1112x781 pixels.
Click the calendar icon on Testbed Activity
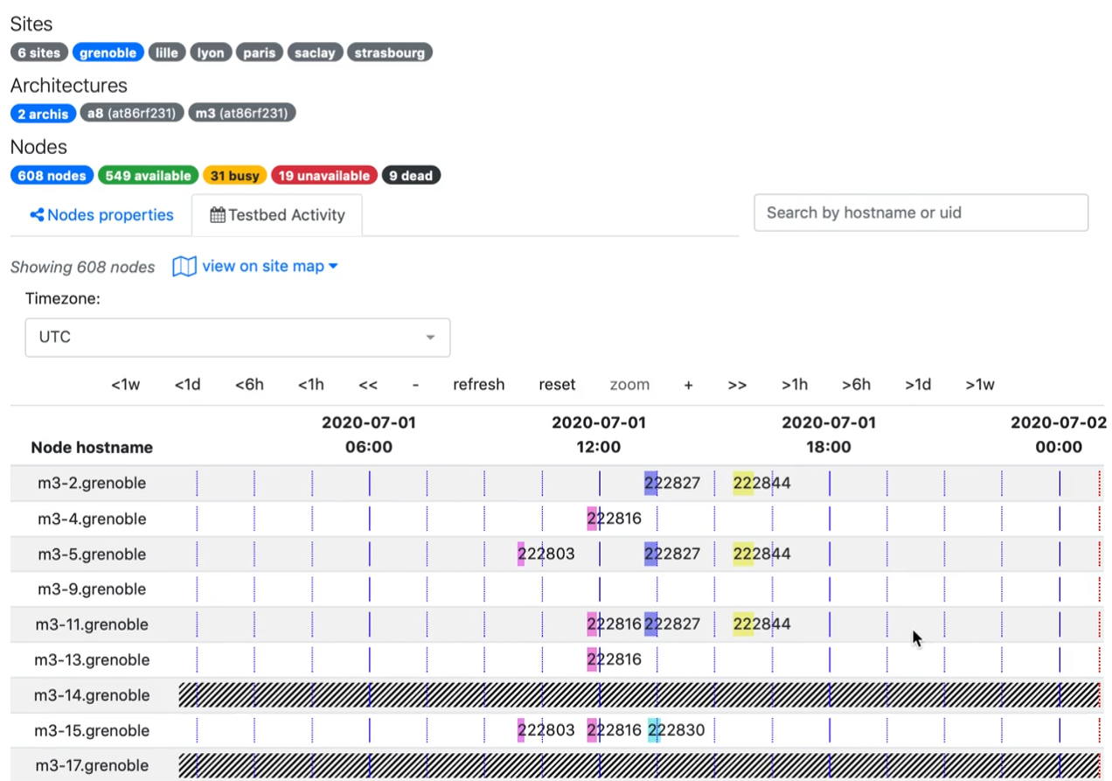(x=218, y=215)
